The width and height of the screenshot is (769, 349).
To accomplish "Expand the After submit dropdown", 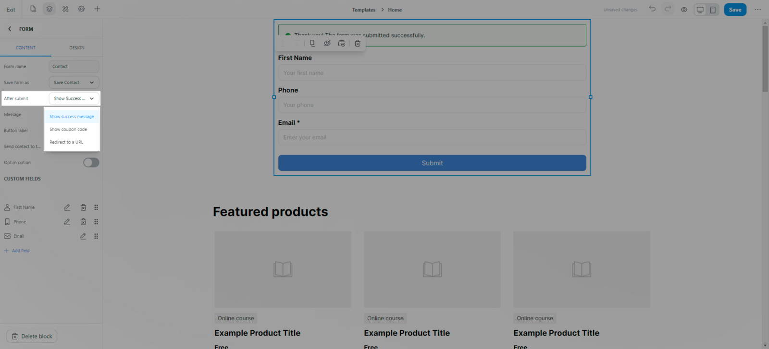I will tap(74, 98).
